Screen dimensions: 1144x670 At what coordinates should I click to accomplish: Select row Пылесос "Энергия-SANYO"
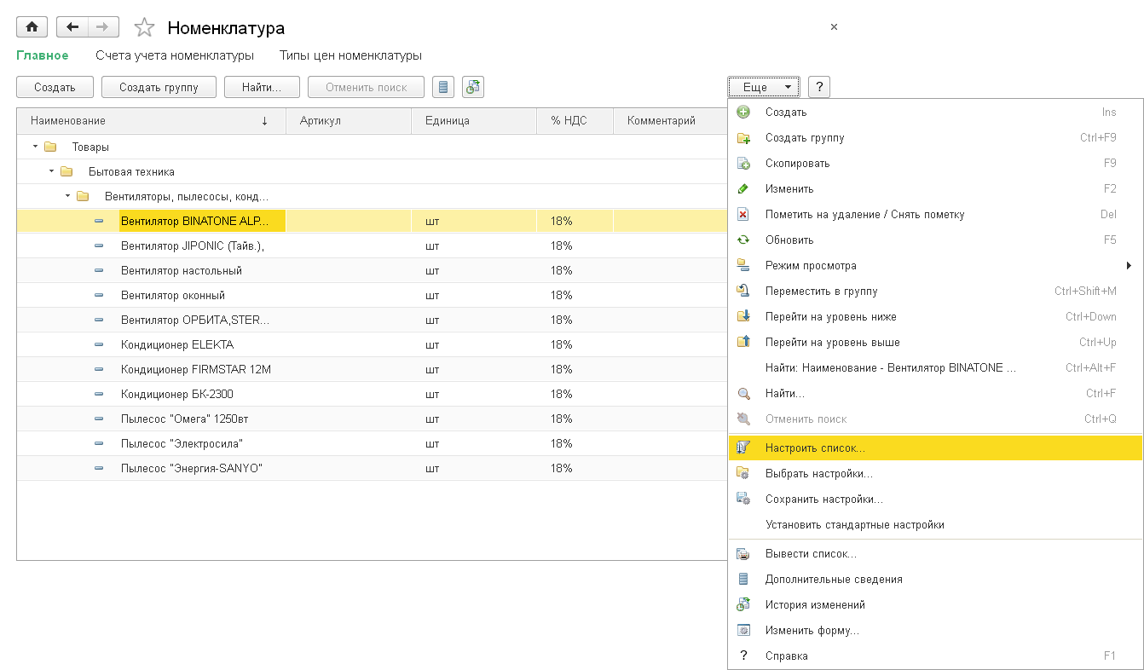point(372,468)
